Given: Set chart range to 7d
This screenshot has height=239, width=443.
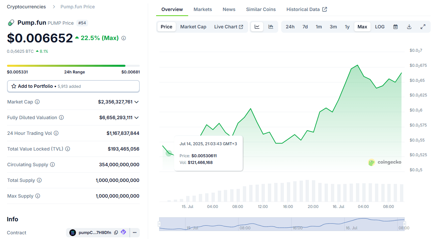Looking at the screenshot, I should (x=305, y=27).
